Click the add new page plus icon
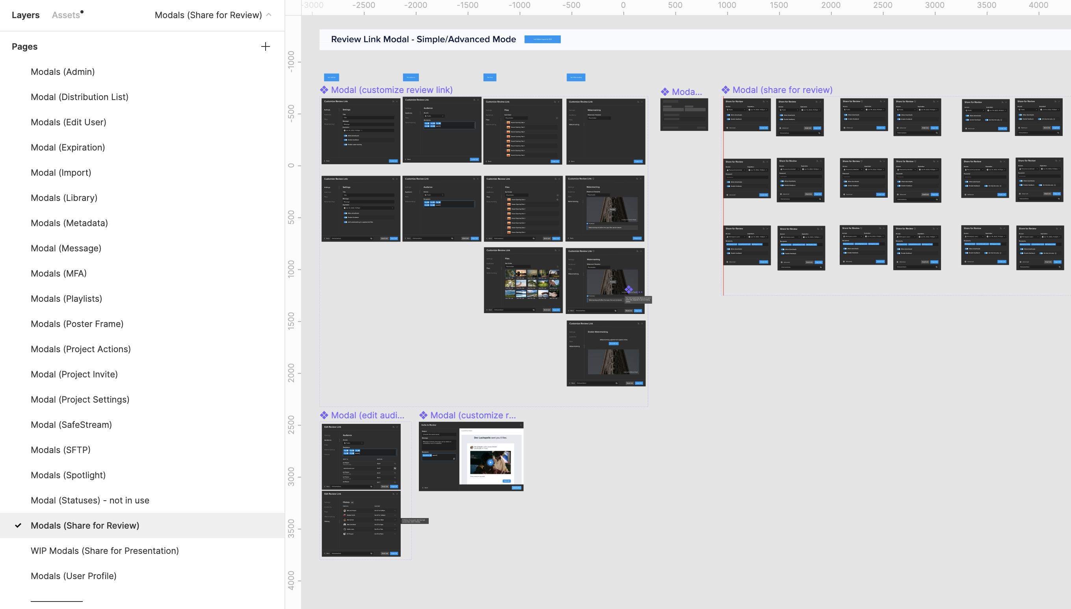 tap(265, 46)
